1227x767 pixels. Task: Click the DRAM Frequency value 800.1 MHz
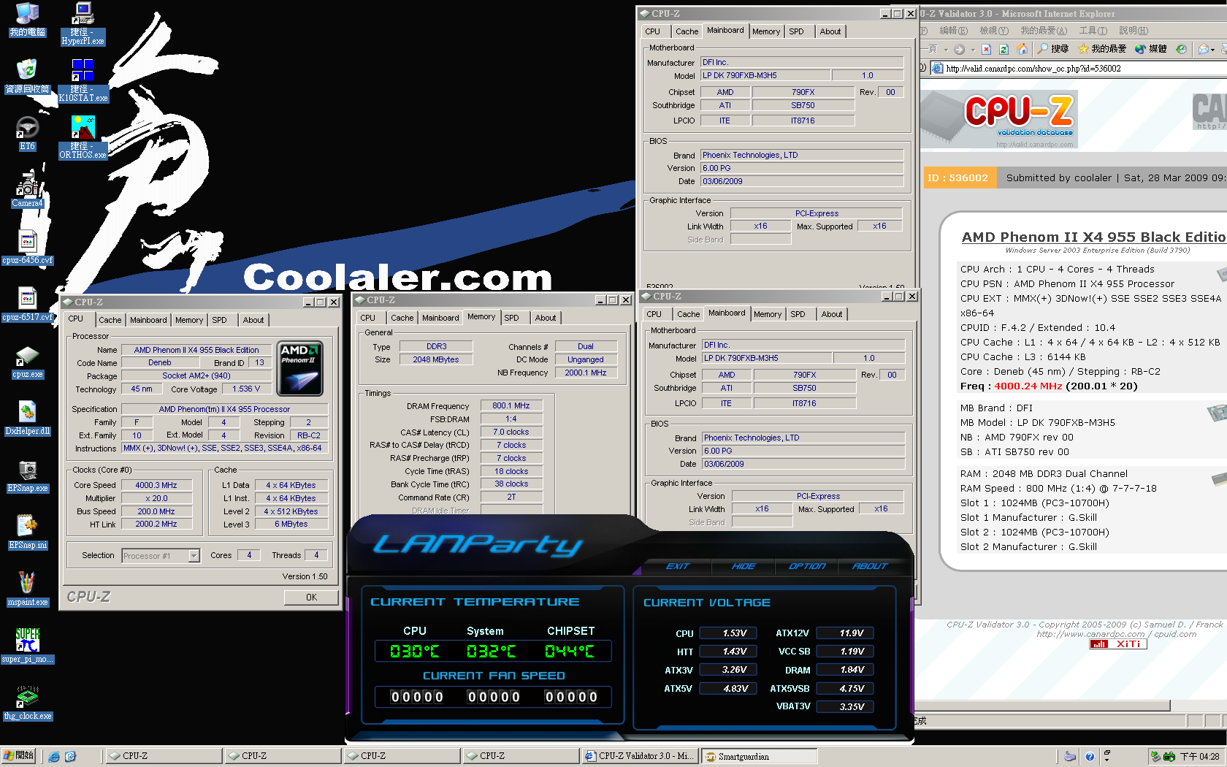pyautogui.click(x=511, y=405)
